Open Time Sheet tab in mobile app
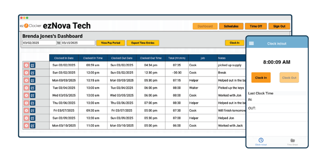 (293, 142)
